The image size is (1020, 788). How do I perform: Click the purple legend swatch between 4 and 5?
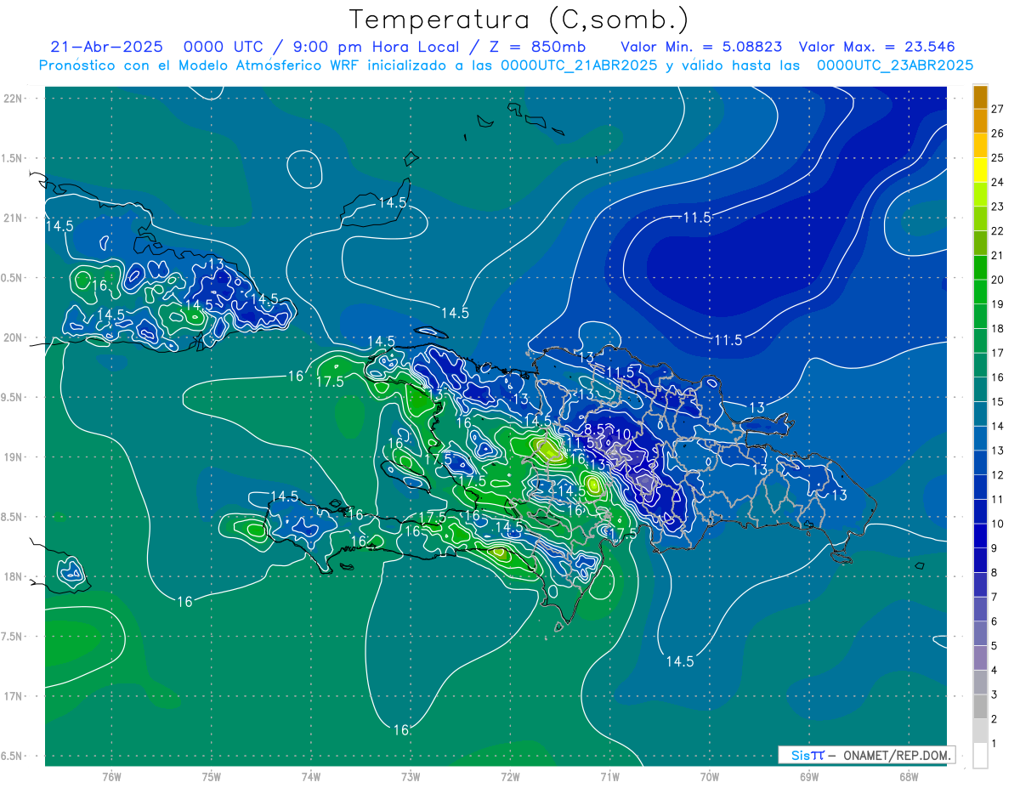[980, 658]
